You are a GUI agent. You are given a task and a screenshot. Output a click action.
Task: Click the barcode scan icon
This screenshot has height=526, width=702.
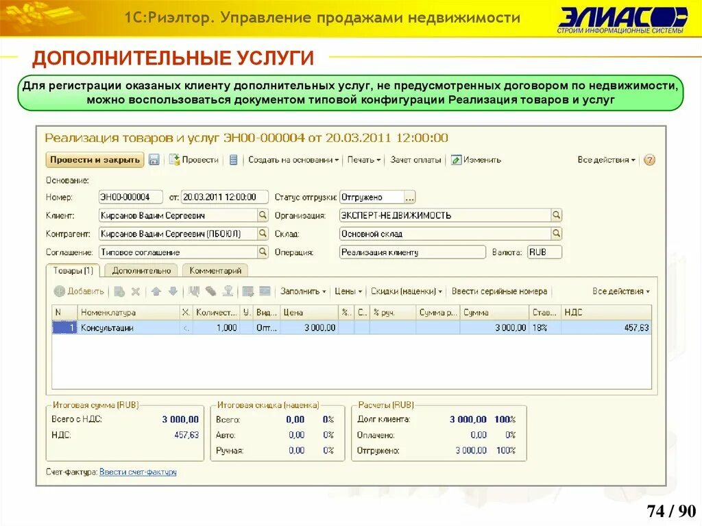(194, 291)
